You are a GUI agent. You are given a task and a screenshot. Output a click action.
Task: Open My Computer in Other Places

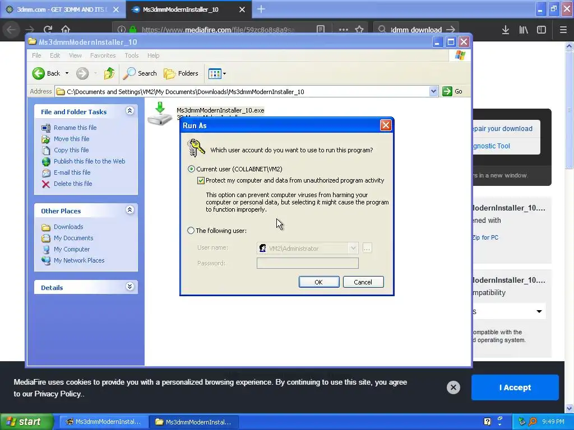tap(71, 249)
